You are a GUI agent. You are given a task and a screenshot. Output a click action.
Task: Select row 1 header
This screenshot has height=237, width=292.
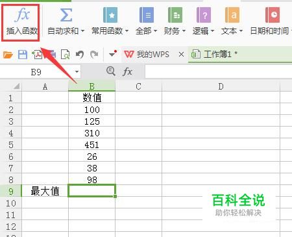[10, 98]
